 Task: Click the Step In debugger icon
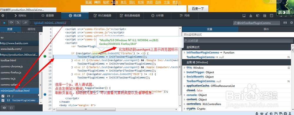18,23
